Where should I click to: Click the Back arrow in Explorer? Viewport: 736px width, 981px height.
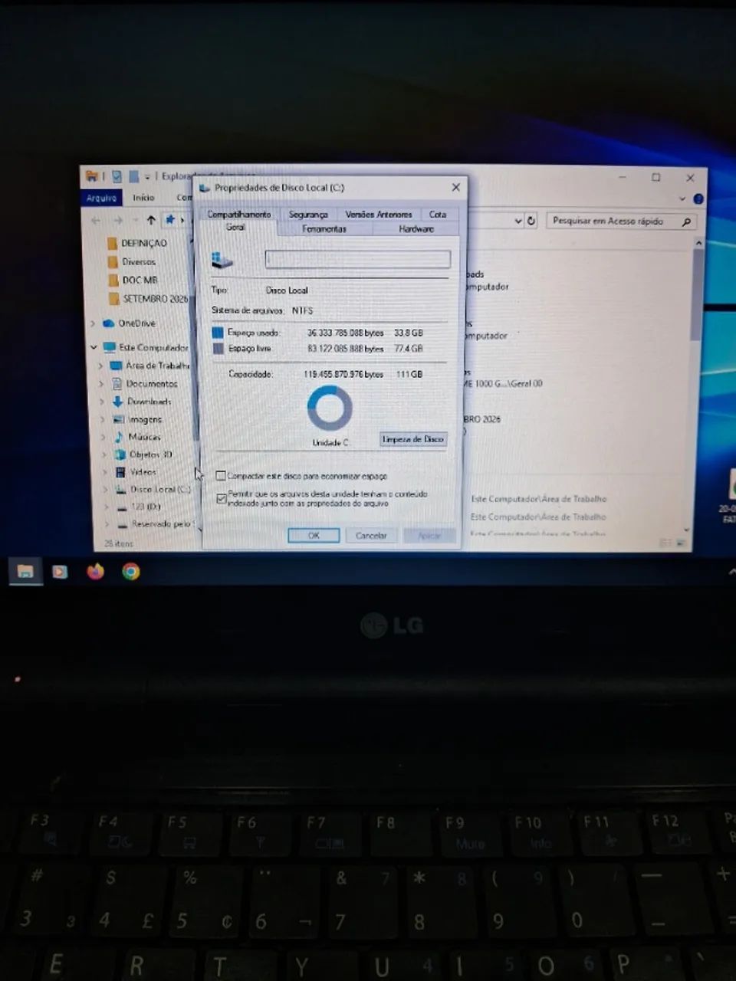tap(96, 221)
